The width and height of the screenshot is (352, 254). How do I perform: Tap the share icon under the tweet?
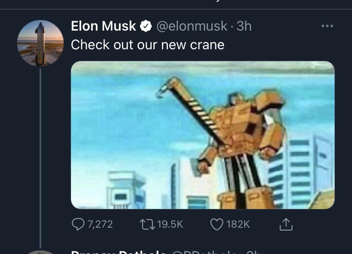tap(287, 224)
